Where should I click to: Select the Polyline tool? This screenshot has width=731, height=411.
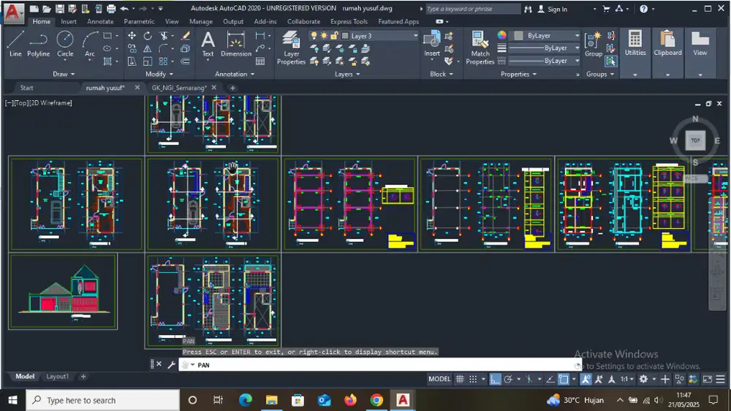coord(38,44)
